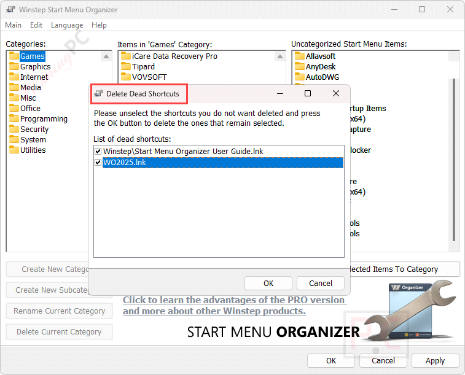Select the Allavsoft item text

tap(321, 56)
